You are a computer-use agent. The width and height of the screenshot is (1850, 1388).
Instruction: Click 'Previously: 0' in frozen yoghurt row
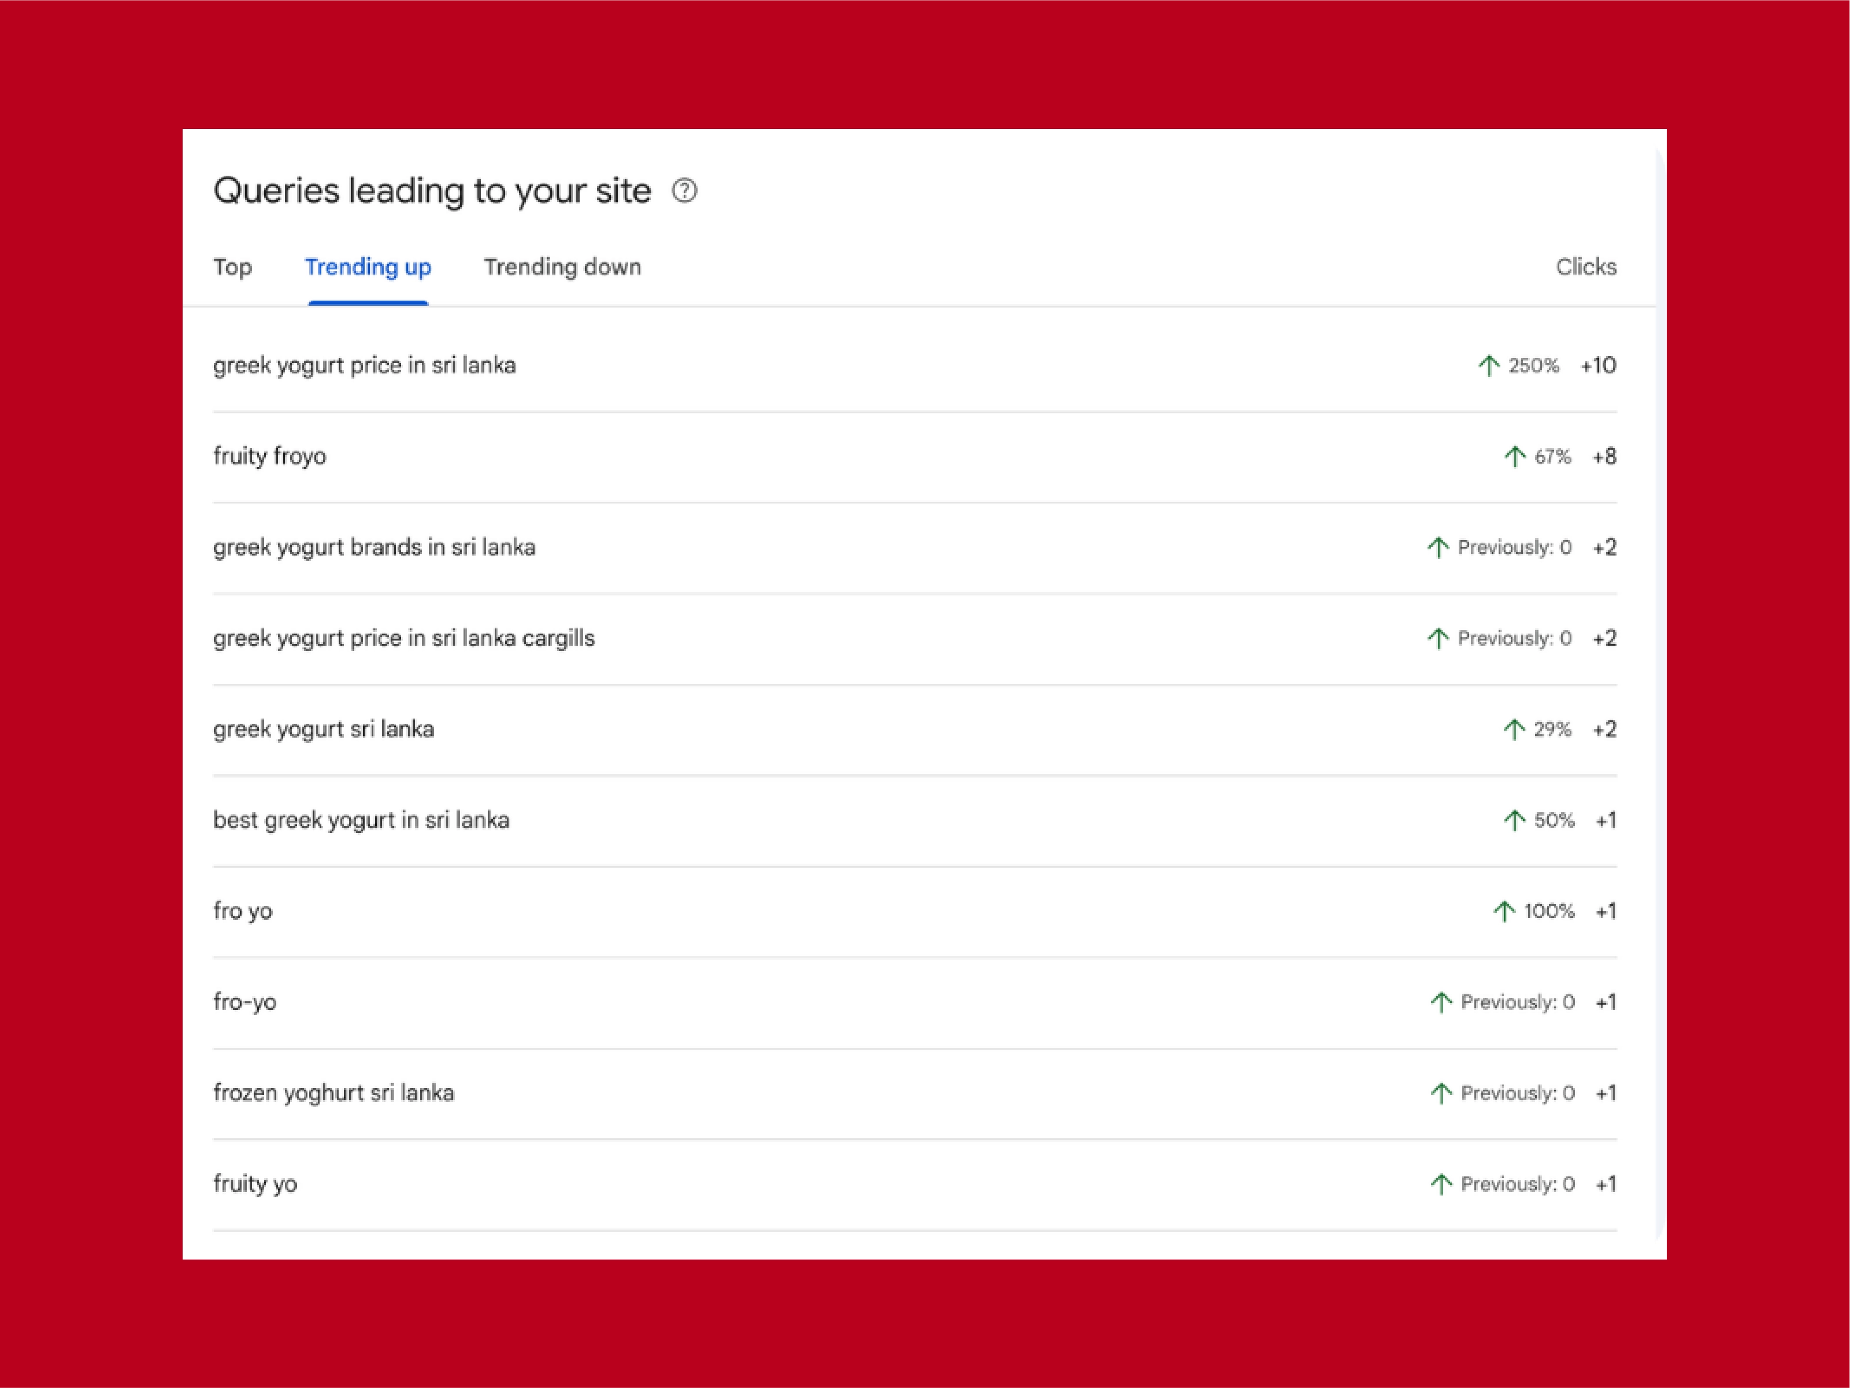pos(1517,1093)
